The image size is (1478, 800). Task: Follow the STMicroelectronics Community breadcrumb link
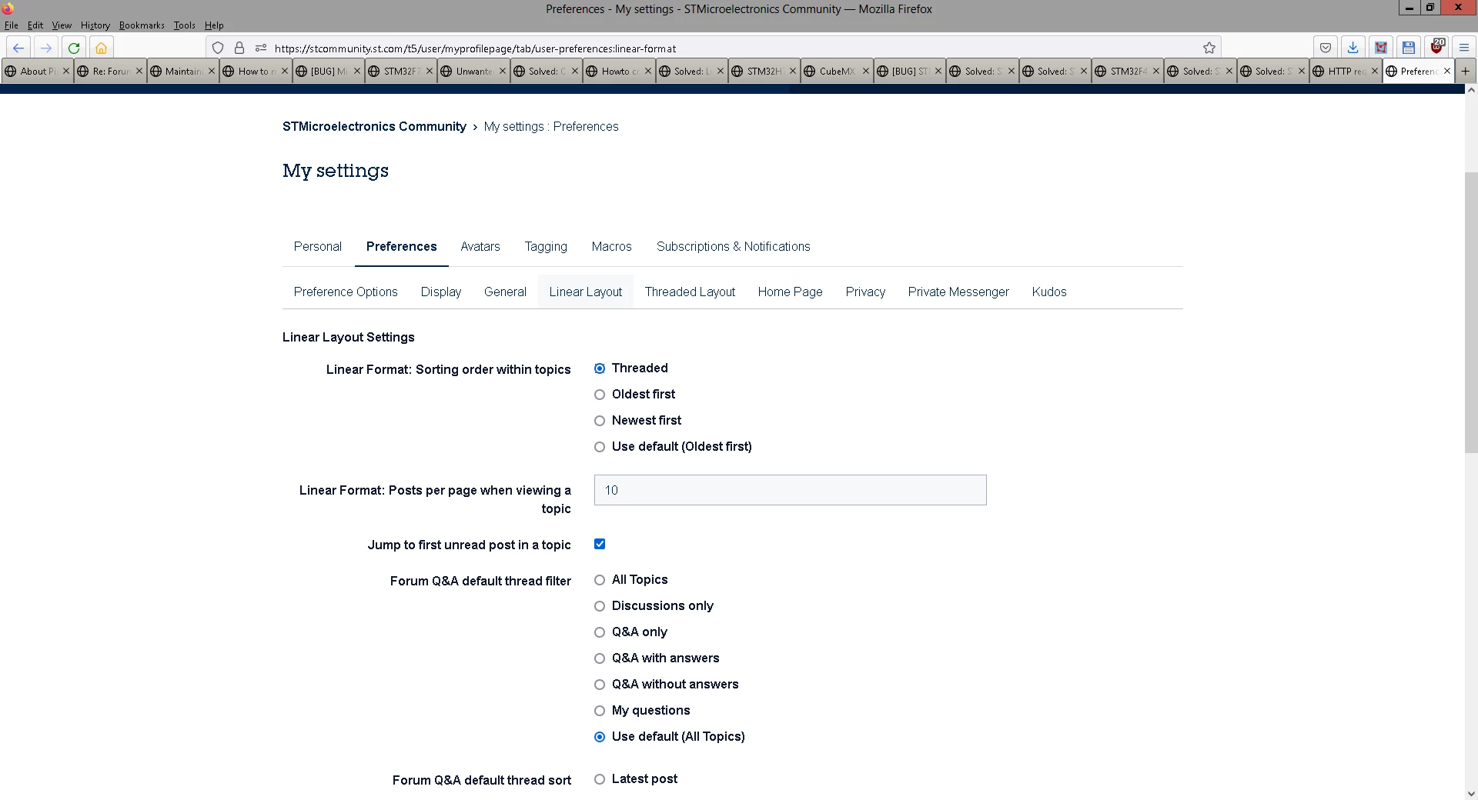click(374, 126)
